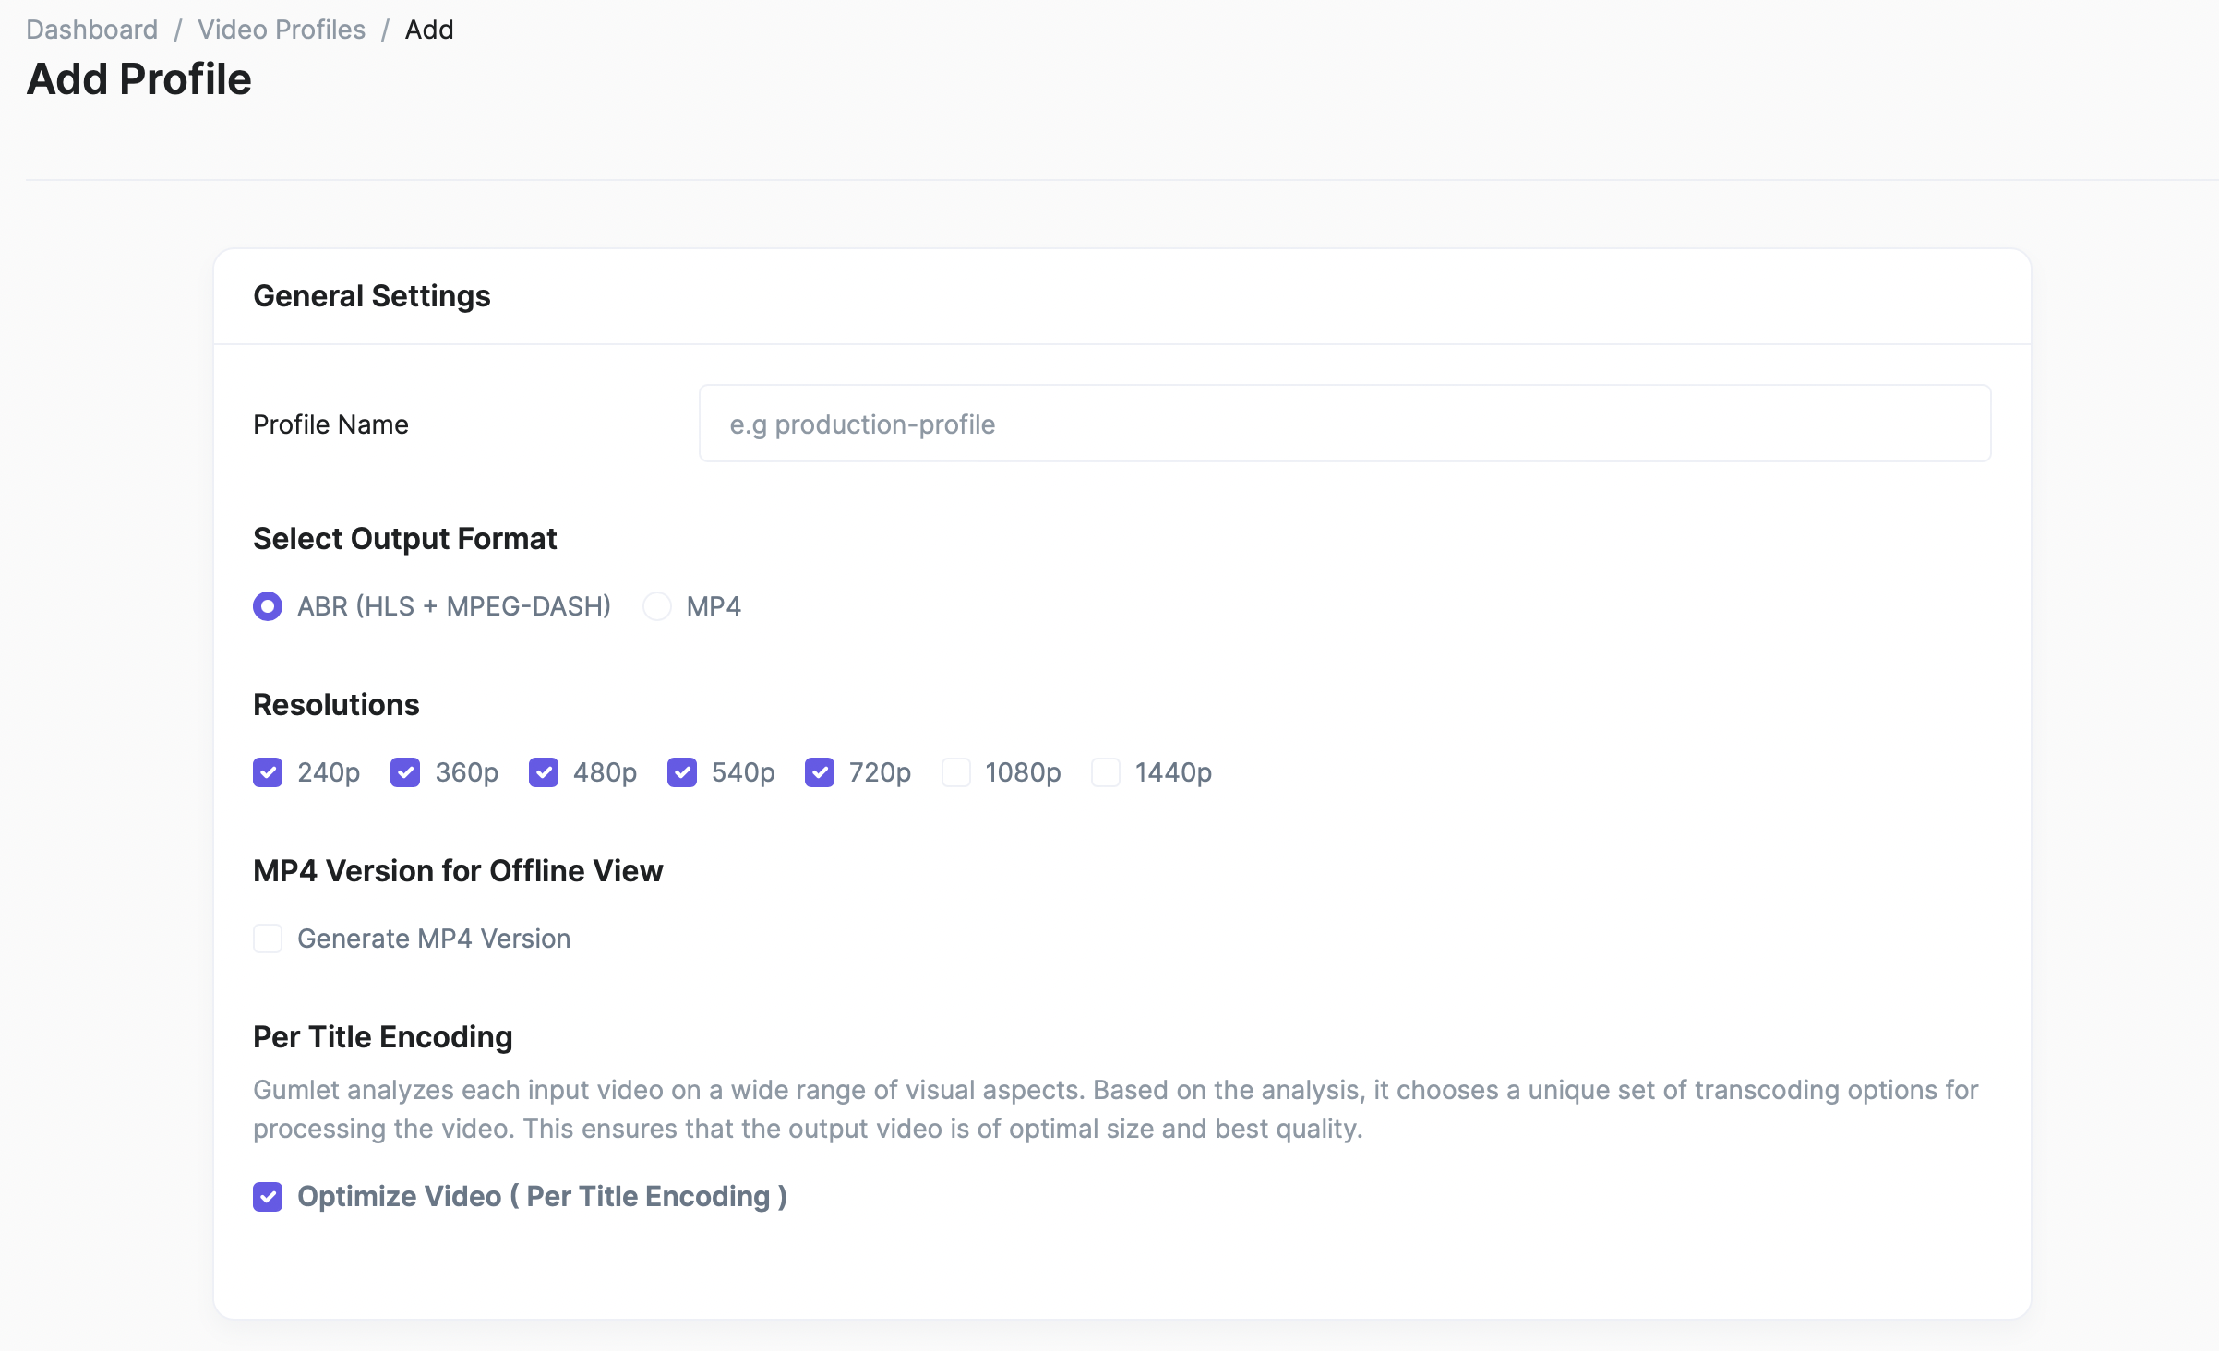
Task: Check the 1440p resolution box
Action: [x=1106, y=772]
